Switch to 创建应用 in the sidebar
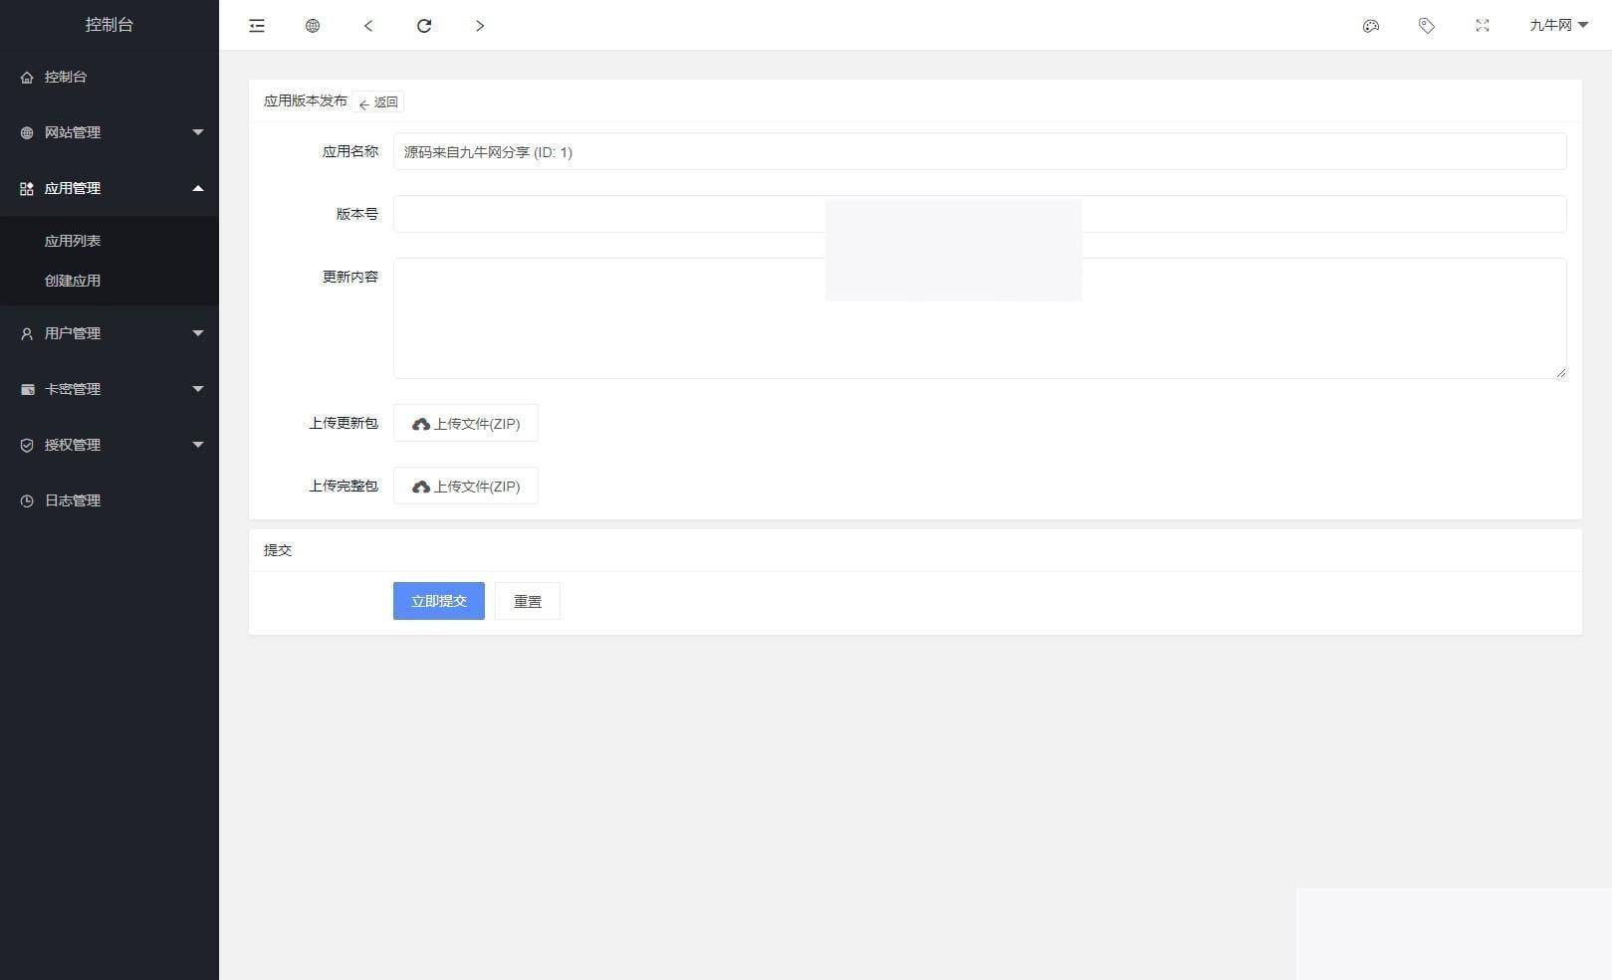The width and height of the screenshot is (1612, 980). [72, 281]
